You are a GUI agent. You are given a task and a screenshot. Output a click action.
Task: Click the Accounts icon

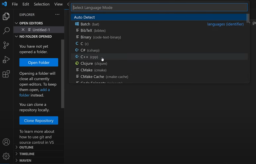tap(6, 142)
